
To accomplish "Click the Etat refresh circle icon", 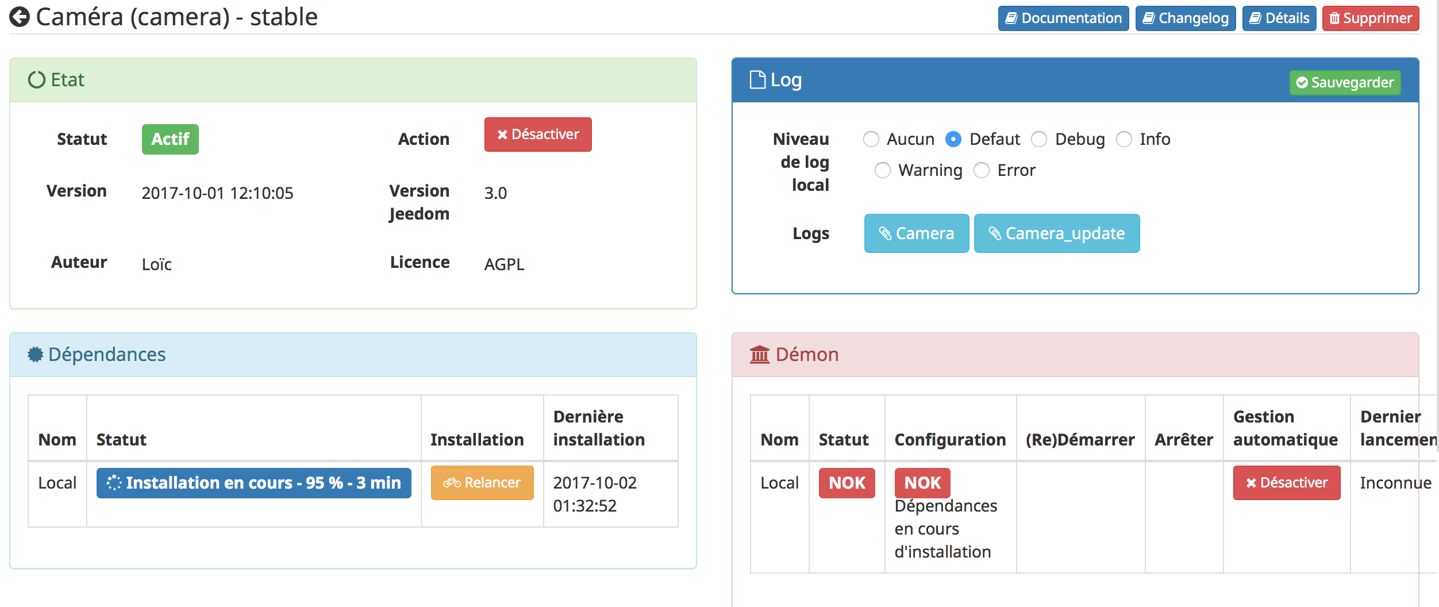I will [37, 79].
